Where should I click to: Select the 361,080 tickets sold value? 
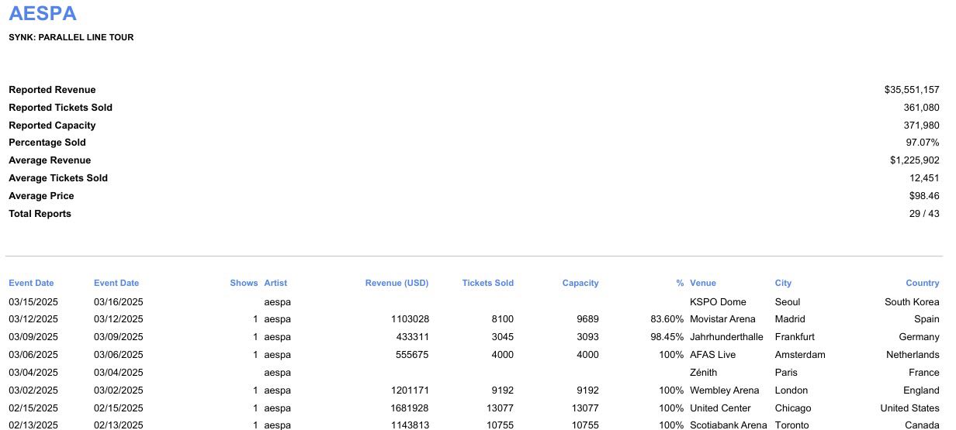point(922,108)
